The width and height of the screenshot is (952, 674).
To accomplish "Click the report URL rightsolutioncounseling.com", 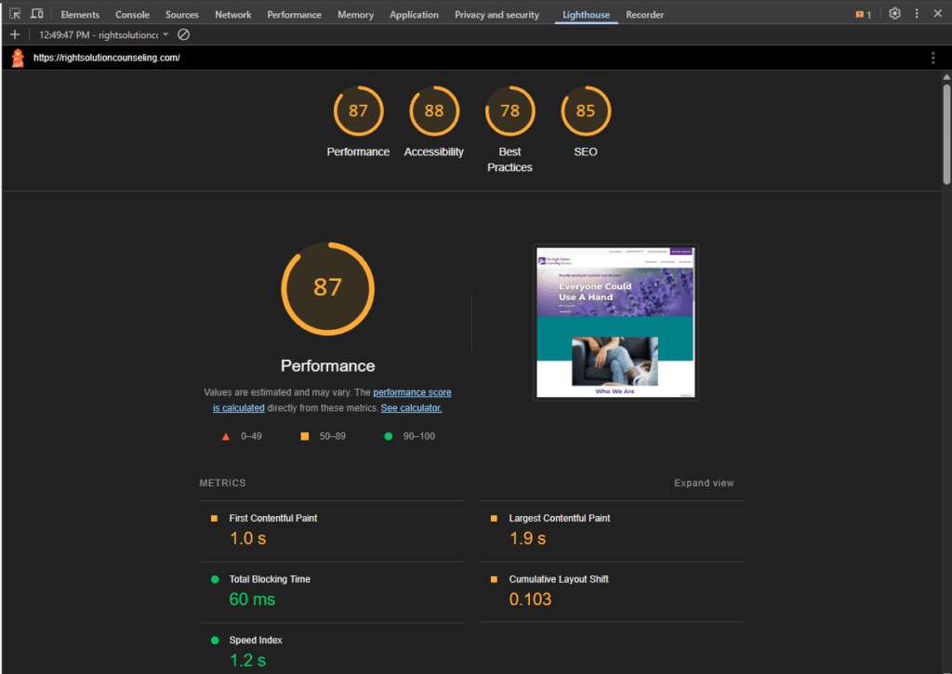I will [x=107, y=58].
